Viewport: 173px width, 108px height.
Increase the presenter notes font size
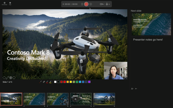[x=132, y=89]
